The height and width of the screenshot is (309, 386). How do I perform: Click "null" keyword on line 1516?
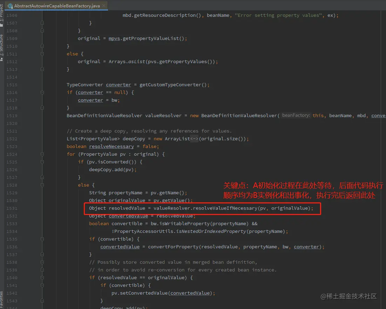120,92
